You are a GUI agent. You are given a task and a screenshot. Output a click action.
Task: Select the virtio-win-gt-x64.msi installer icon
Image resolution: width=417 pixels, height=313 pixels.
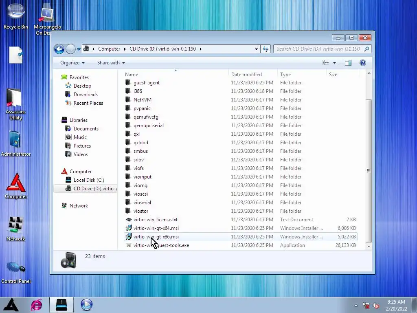tap(128, 228)
